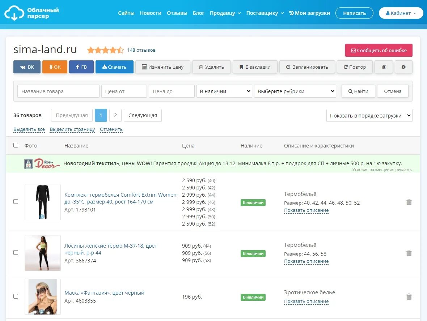The image size is (427, 321).
Task: Click the 148 отзывов link
Action: tap(141, 50)
